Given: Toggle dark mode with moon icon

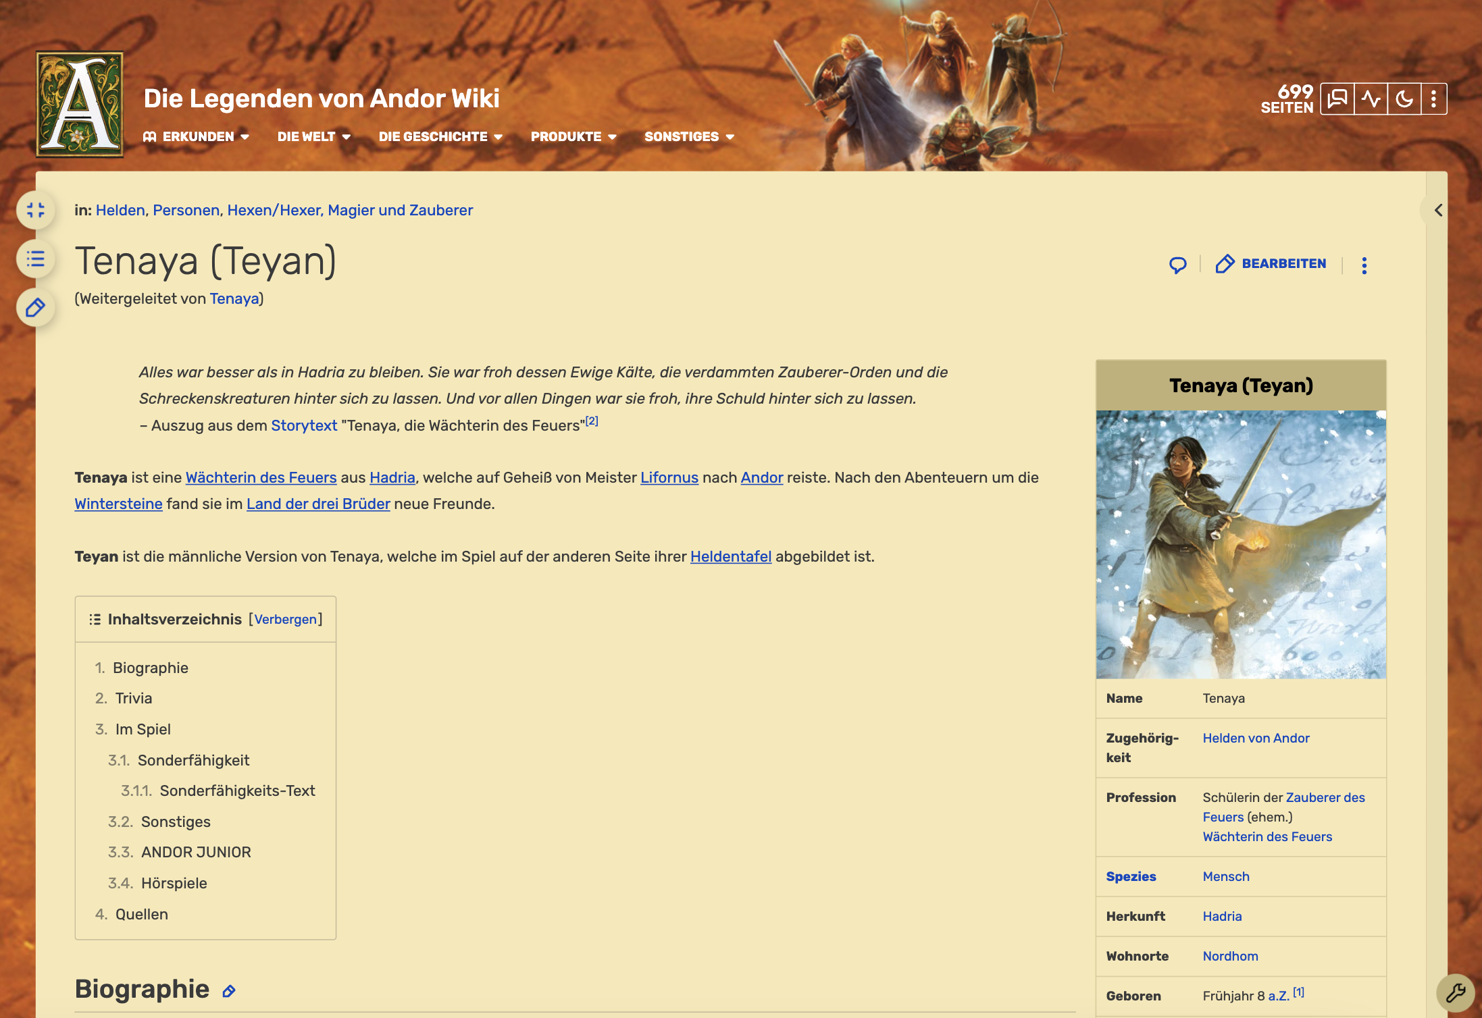Looking at the screenshot, I should (1404, 99).
